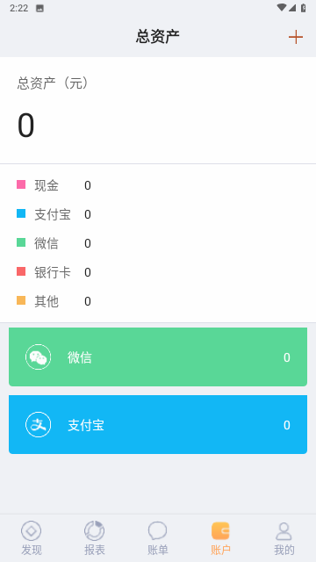Viewport: 316px width, 562px height.
Task: Click the blue 支付宝 legend swatch
Action: click(21, 213)
